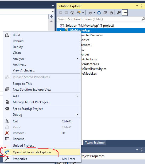Viewport: 145px width, 164px height.
Task: Switch to Team Explorer tab
Action: pyautogui.click(x=95, y=143)
